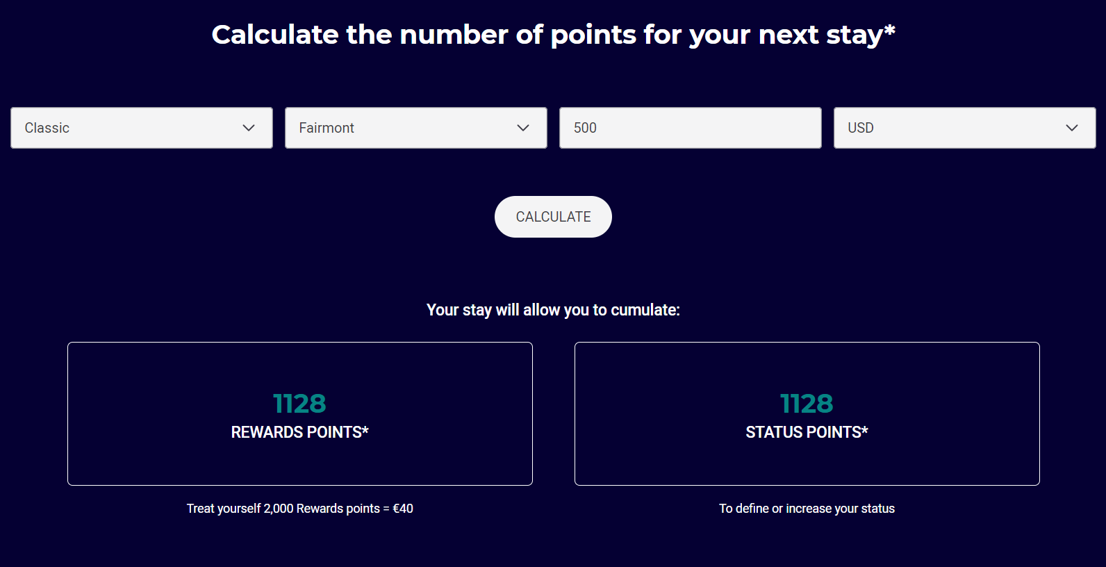Click the STATUS POINTS* label
Viewport: 1106px width, 567px height.
coord(807,432)
